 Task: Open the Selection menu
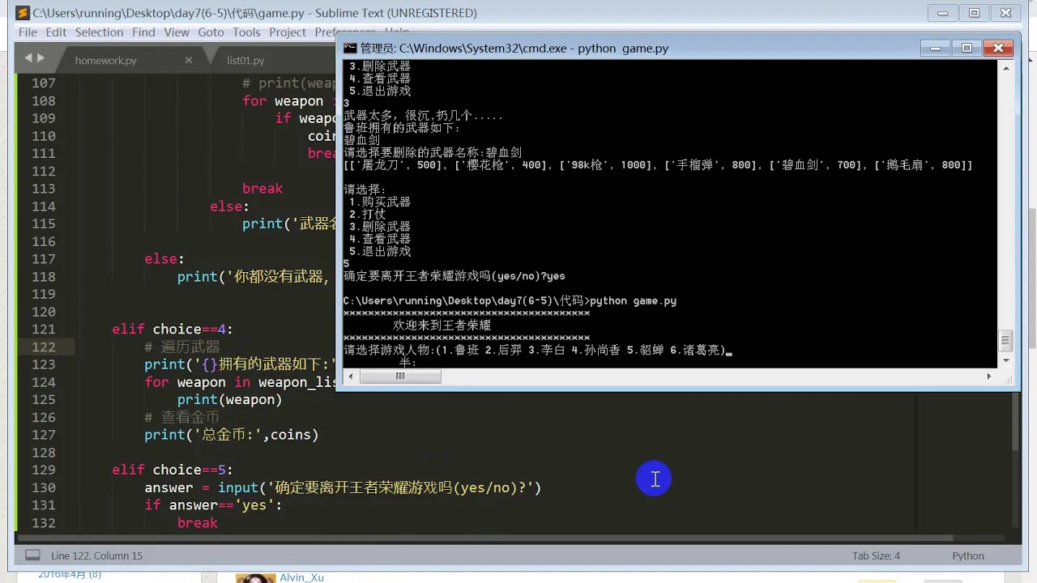(99, 32)
